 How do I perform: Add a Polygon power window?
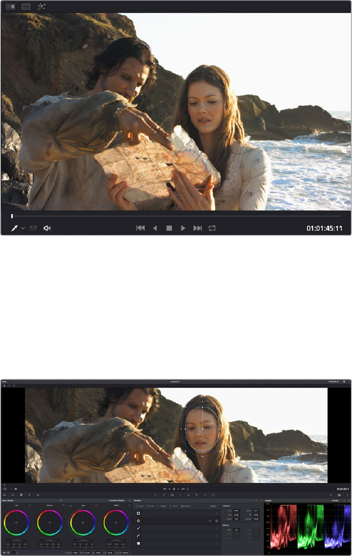pyautogui.click(x=162, y=506)
